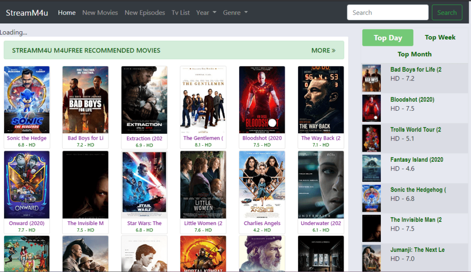
Task: Open the Sonic the Hedgehog poster in grid
Action: [x=27, y=100]
